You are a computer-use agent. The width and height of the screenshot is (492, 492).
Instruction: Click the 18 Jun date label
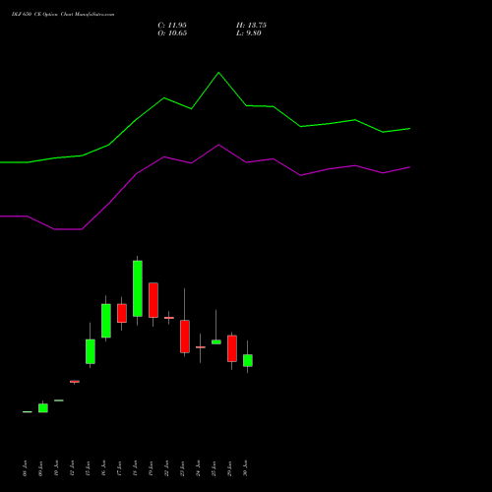[x=136, y=468]
